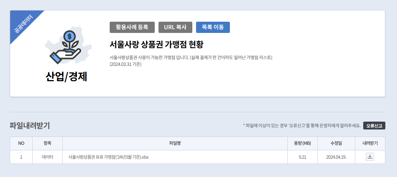Image resolution: width=397 pixels, height=177 pixels.
Task: Click the 수정일 column header
Action: click(336, 143)
